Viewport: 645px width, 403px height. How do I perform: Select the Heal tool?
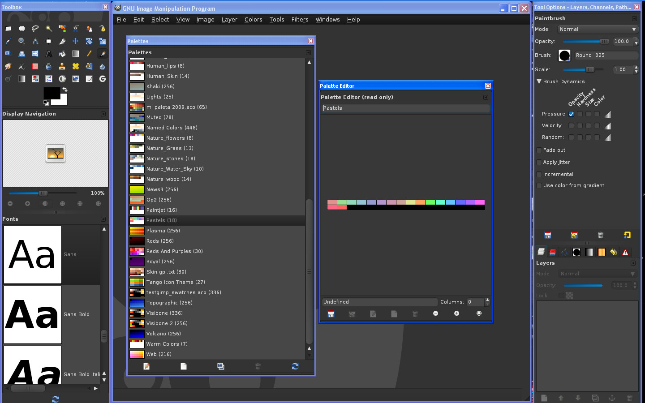click(75, 66)
